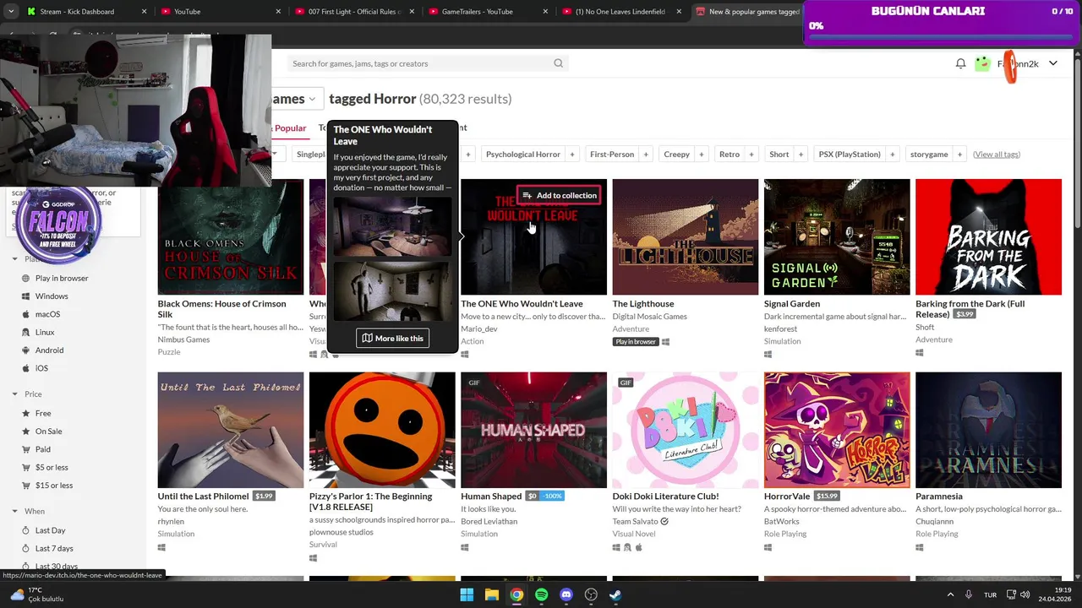Image resolution: width=1082 pixels, height=608 pixels.
Task: Open Doki Doki Literature Club! title link
Action: click(666, 497)
